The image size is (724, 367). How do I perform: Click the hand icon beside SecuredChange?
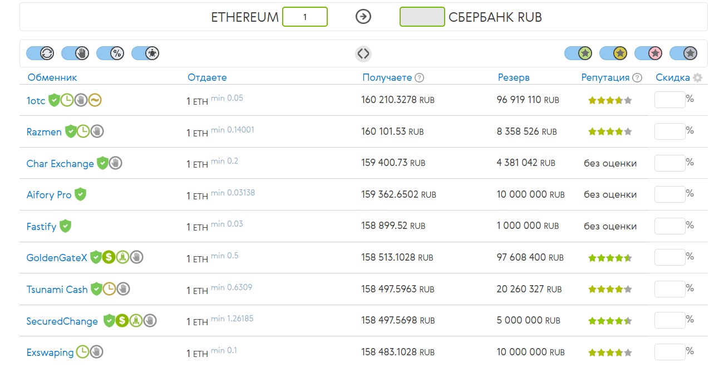tap(150, 321)
